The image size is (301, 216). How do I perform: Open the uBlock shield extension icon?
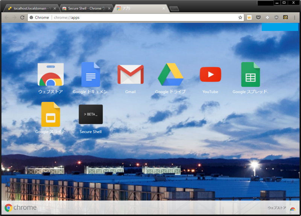pos(277,18)
